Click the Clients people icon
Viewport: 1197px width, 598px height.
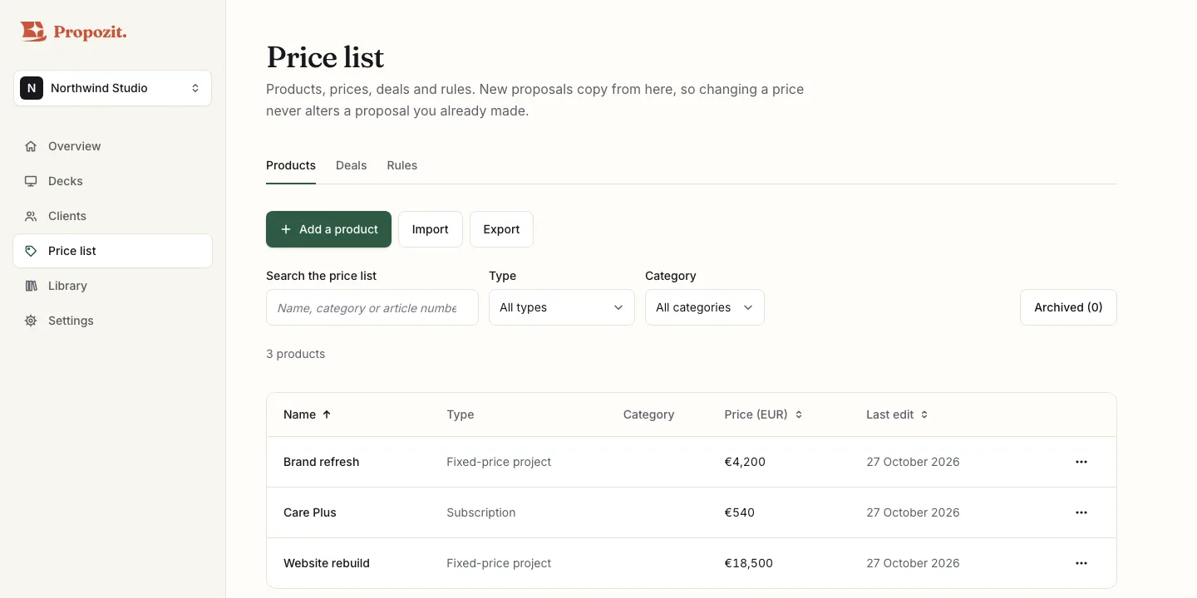coord(31,216)
